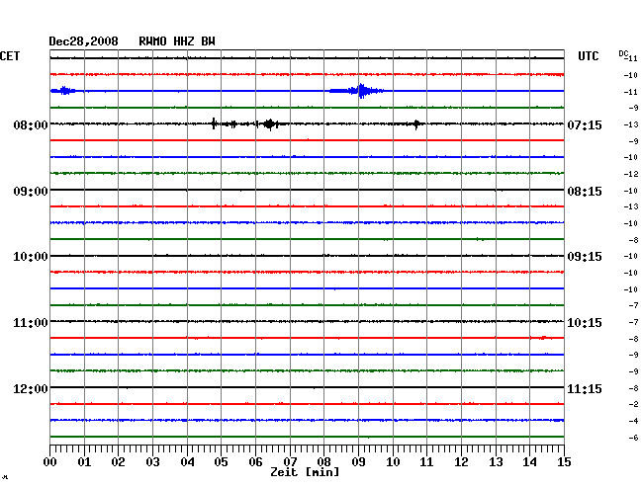Click minute "04" on the time axis
This screenshot has width=643, height=488.
pyautogui.click(x=187, y=462)
